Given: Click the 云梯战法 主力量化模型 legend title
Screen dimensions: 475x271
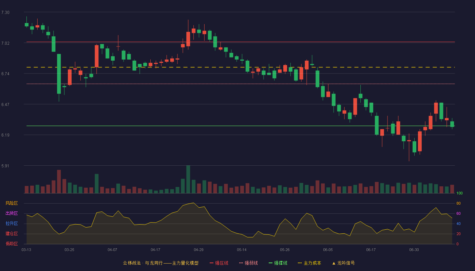Looking at the screenshot, I should tap(161, 263).
